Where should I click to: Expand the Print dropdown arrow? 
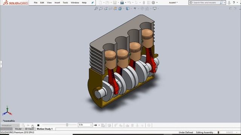click(125, 3)
